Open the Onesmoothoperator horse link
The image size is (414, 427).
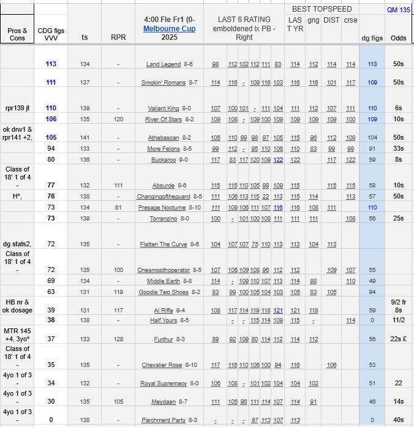tap(164, 270)
